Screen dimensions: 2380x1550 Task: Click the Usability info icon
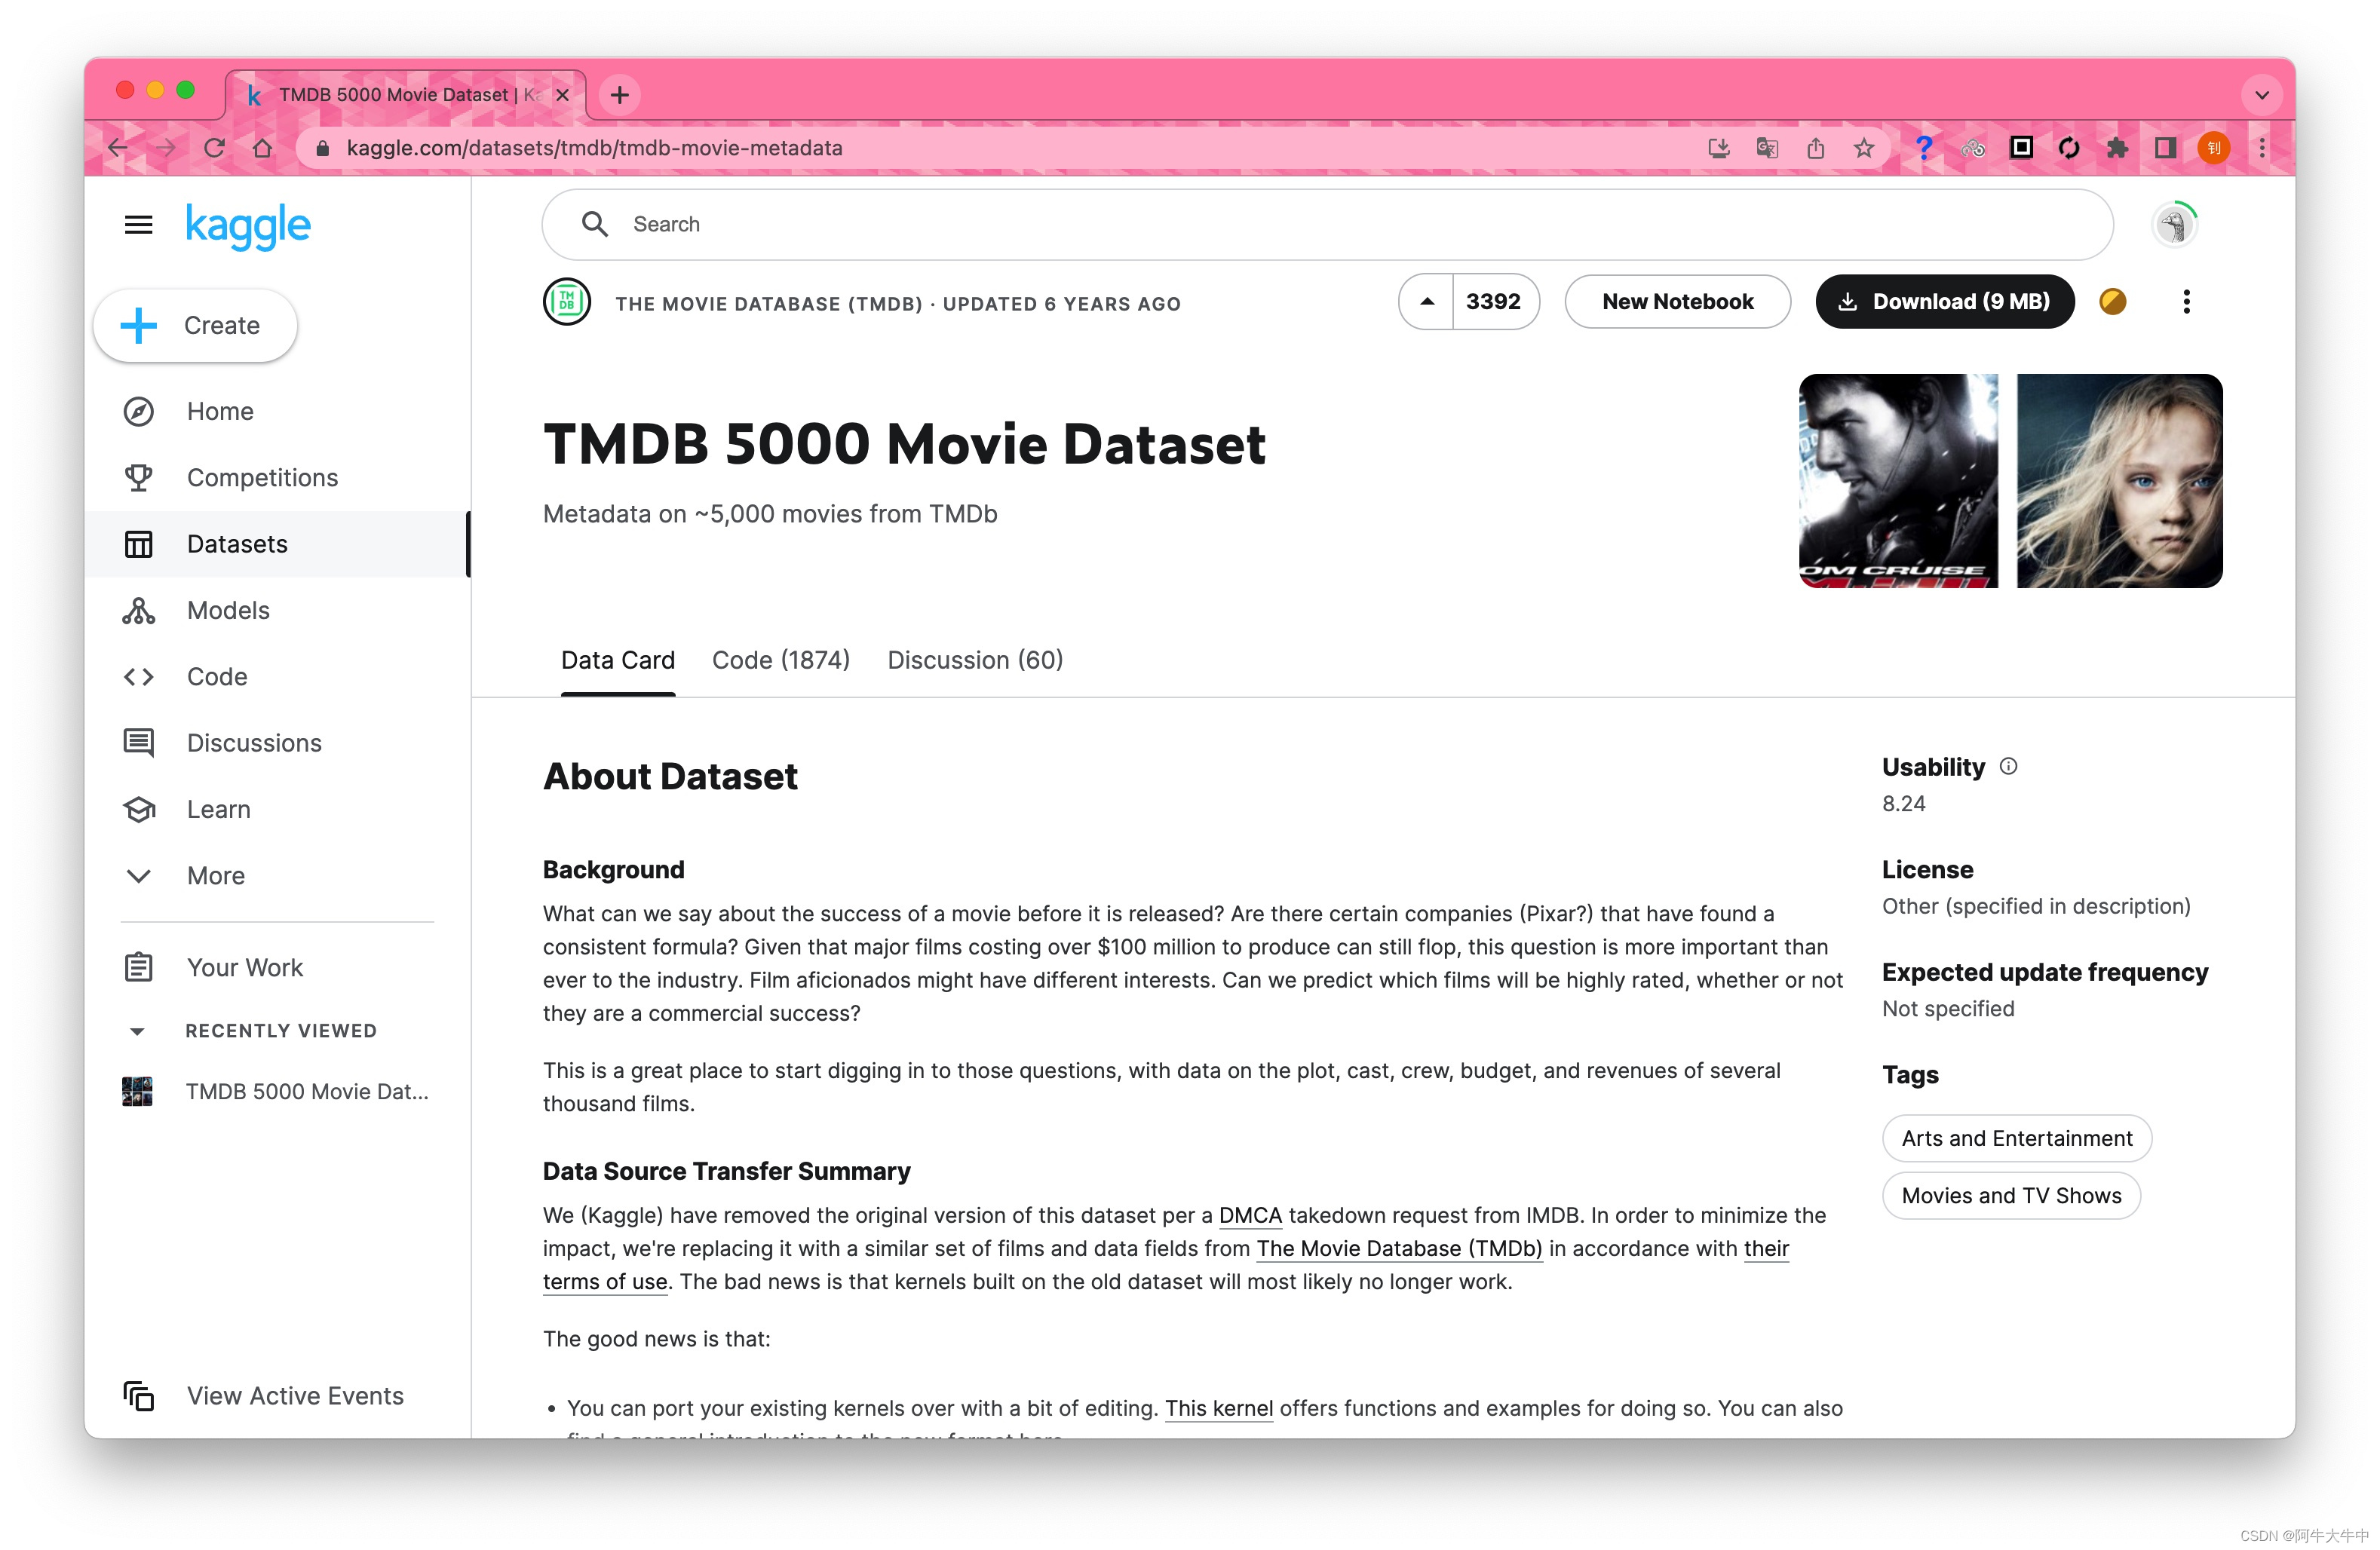click(2008, 767)
